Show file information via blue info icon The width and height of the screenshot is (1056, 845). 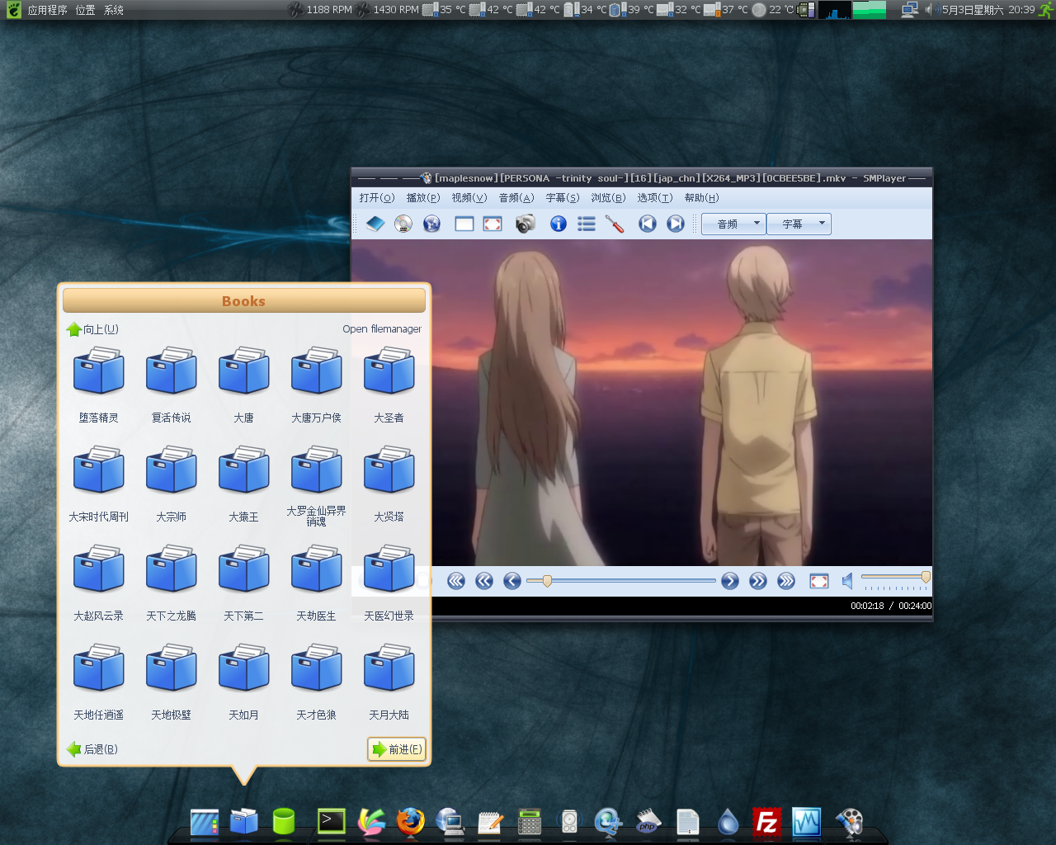click(x=559, y=224)
